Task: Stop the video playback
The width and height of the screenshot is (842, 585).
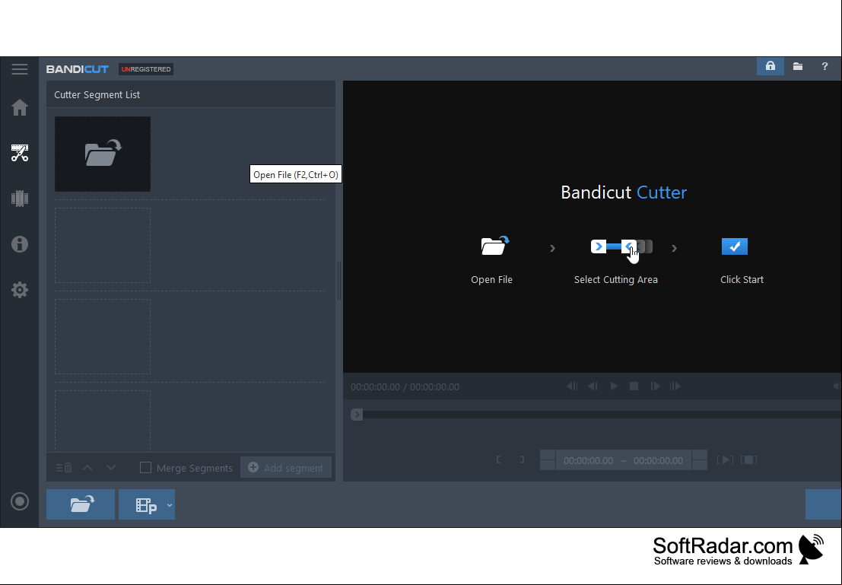Action: click(x=634, y=386)
